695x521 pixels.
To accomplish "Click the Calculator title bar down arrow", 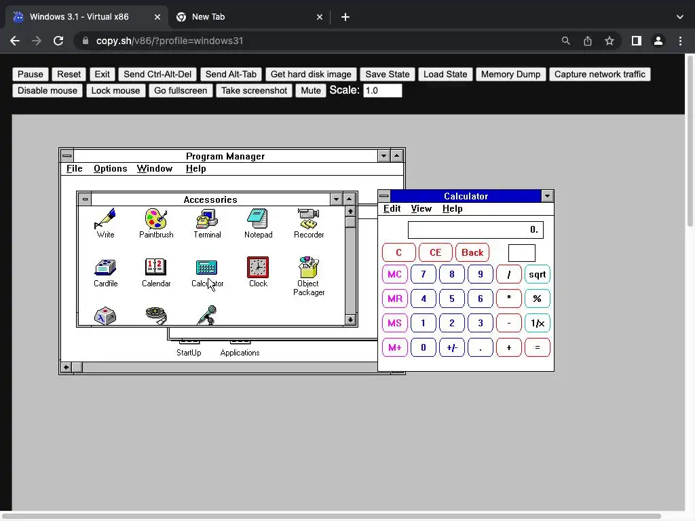I will click(x=548, y=196).
